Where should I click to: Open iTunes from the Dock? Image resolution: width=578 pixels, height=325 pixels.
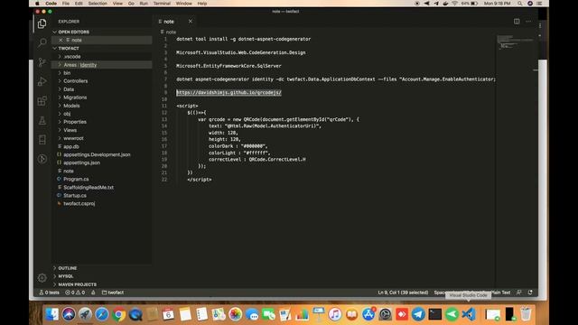pyautogui.click(x=335, y=314)
